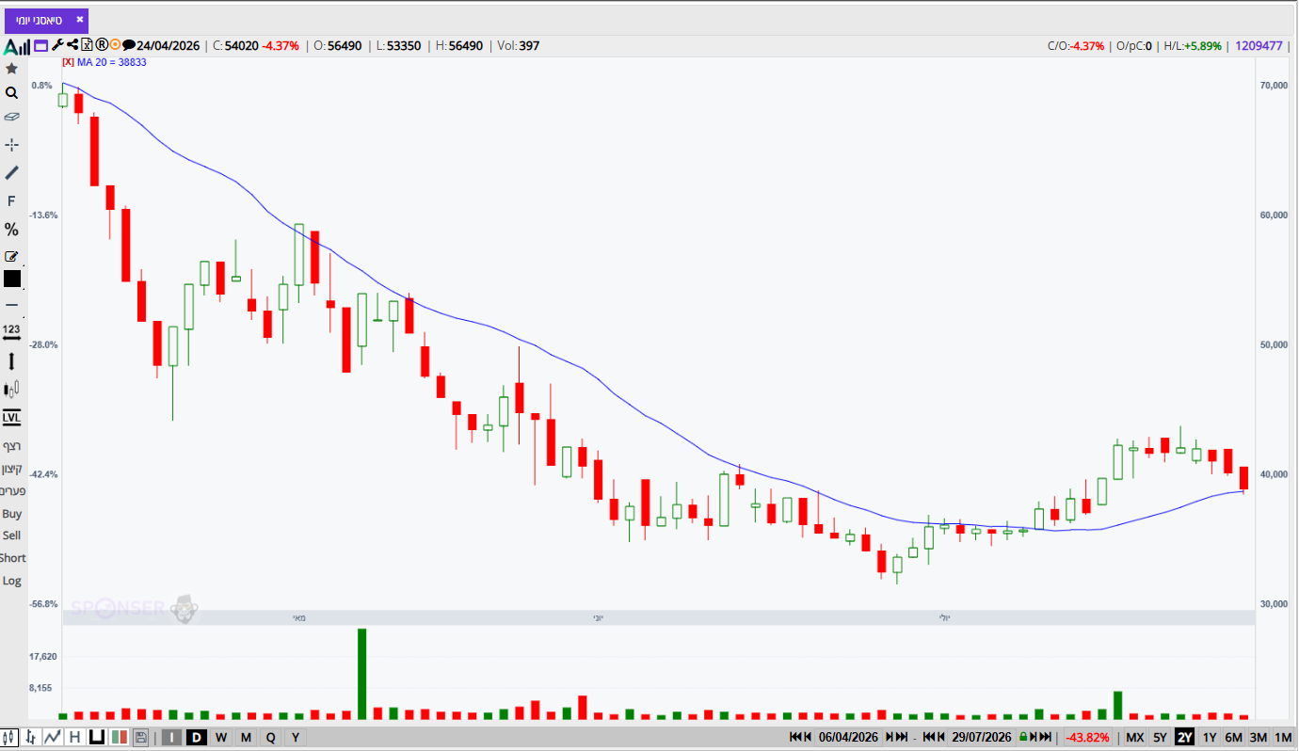This screenshot has width=1299, height=751.
Task: Open the comments speech bubble icon
Action: pos(129,45)
